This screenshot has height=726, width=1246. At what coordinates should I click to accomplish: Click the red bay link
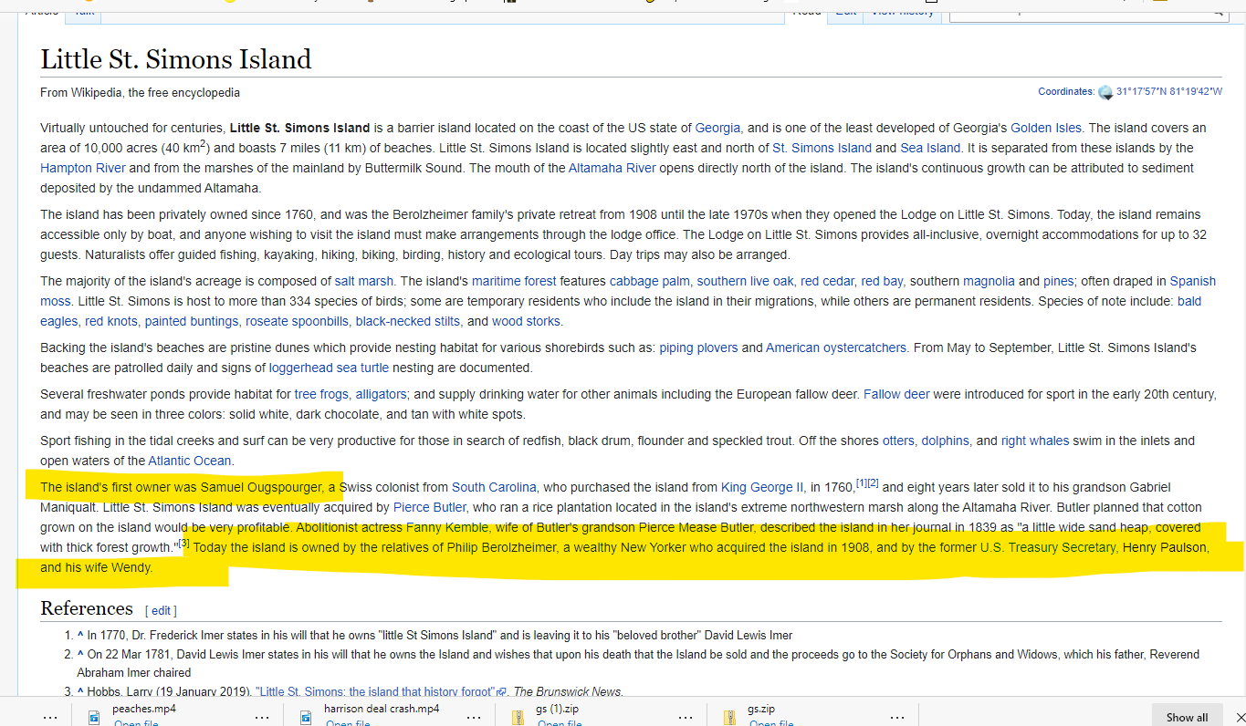pos(882,281)
